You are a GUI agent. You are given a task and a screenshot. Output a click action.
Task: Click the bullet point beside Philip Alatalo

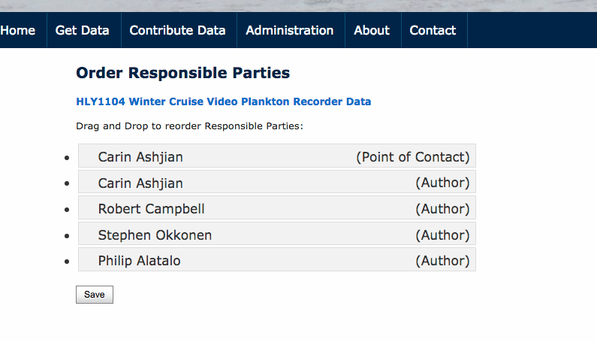(x=68, y=262)
